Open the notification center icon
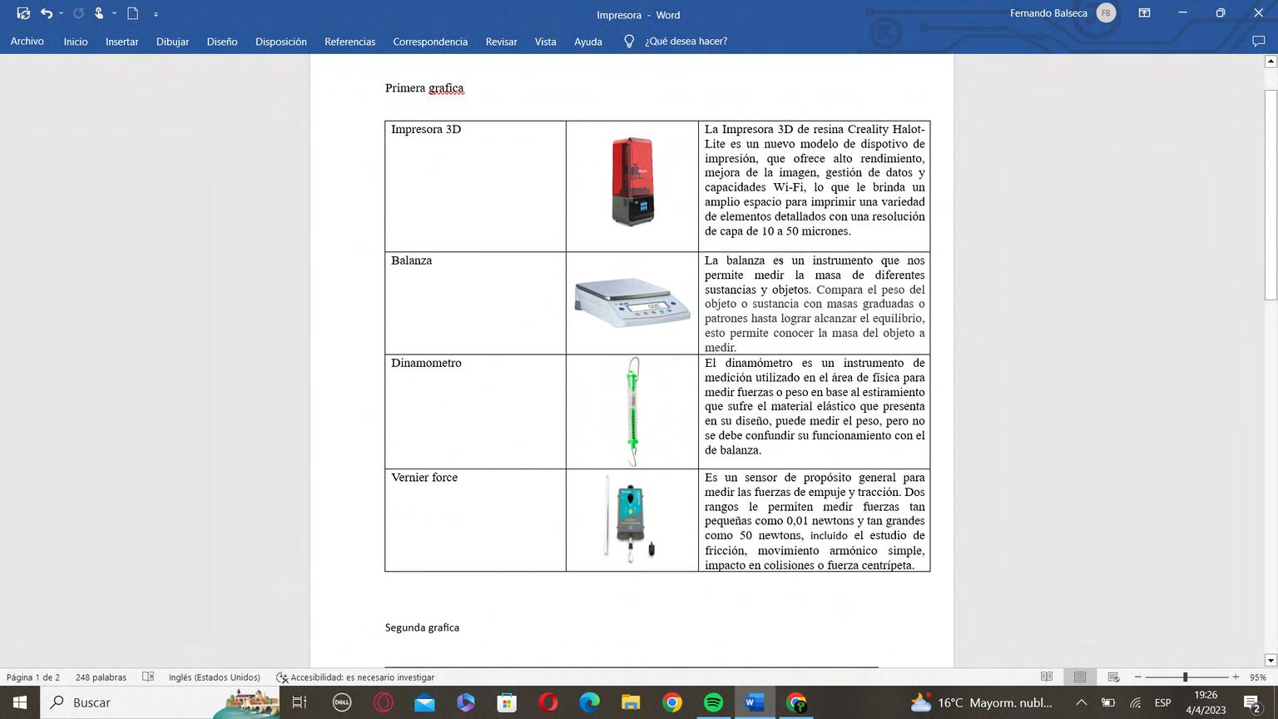The height and width of the screenshot is (719, 1278). (1252, 703)
